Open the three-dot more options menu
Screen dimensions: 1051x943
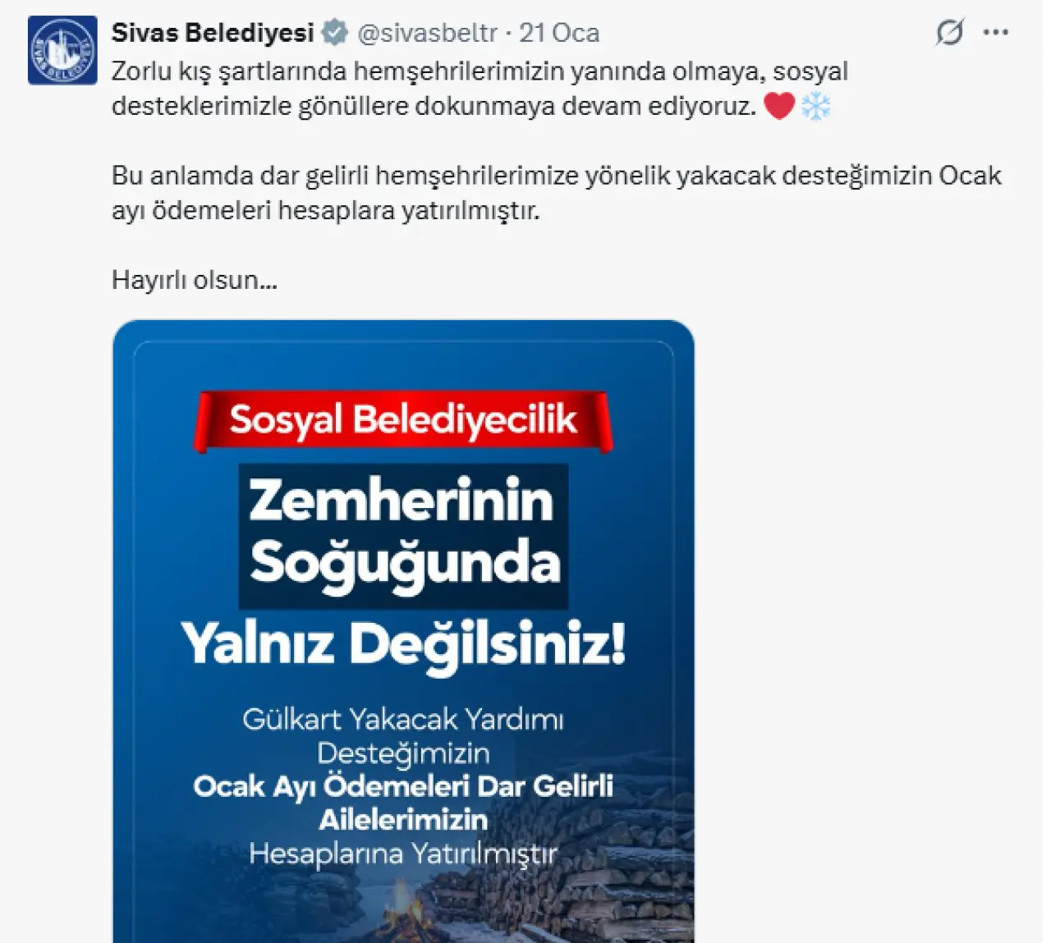[995, 33]
